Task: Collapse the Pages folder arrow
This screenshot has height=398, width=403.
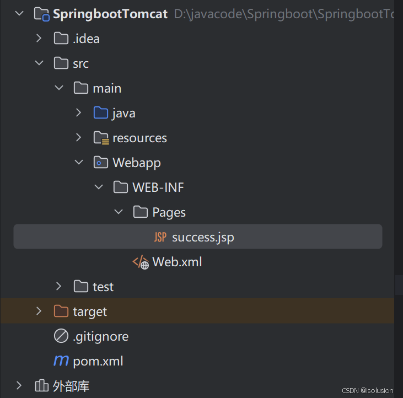Action: click(119, 212)
